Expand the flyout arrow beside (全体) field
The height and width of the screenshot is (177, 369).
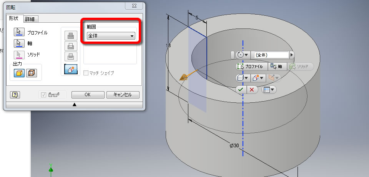[292, 55]
